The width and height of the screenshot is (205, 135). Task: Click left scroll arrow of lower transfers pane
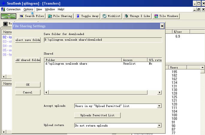tap(4, 132)
